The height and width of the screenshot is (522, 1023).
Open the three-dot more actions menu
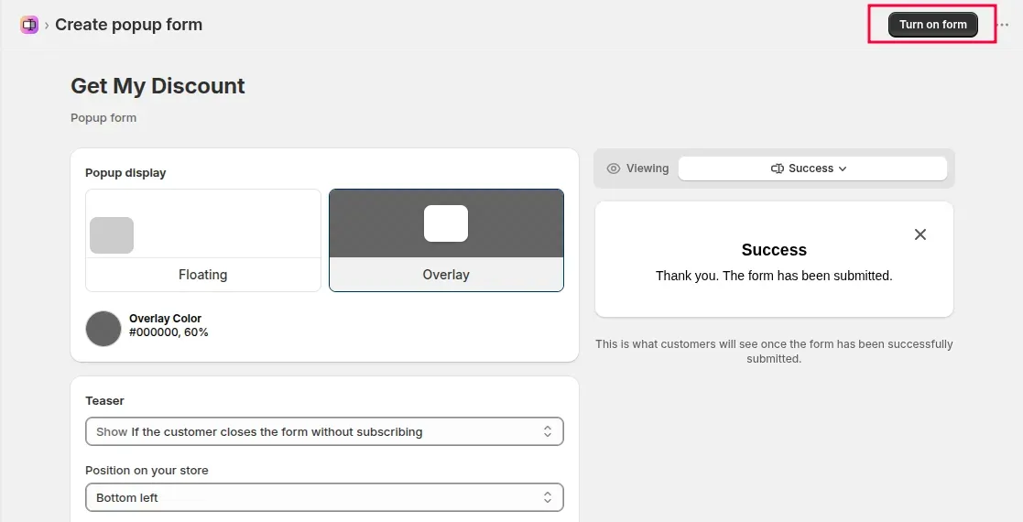coord(1004,25)
